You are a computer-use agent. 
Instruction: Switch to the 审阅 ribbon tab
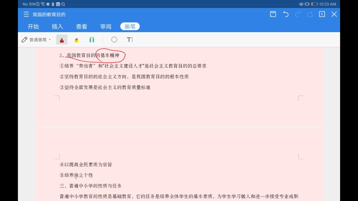point(105,26)
